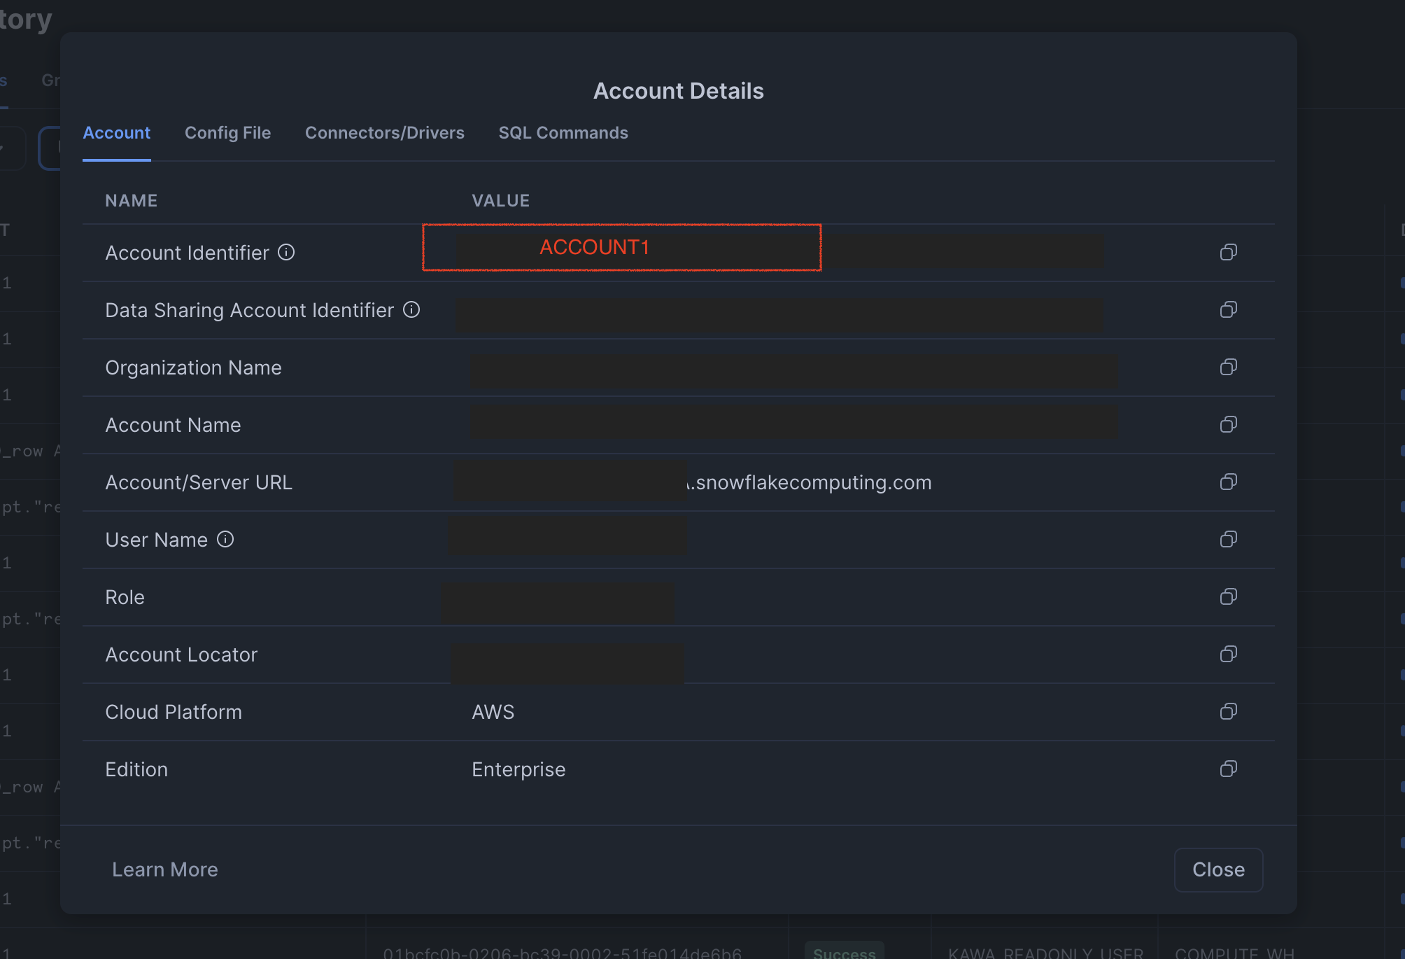Show info for Data Sharing Account Identifier
Image resolution: width=1405 pixels, height=959 pixels.
(x=411, y=309)
